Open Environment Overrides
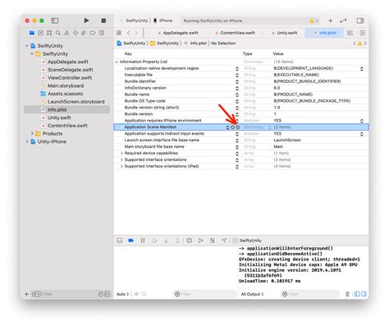This screenshot has height=326, width=389. click(x=213, y=241)
